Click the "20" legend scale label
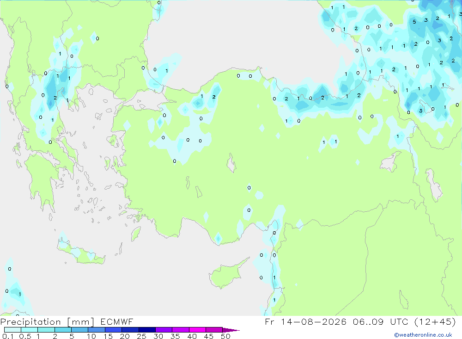462x339 pixels. tap(125, 336)
